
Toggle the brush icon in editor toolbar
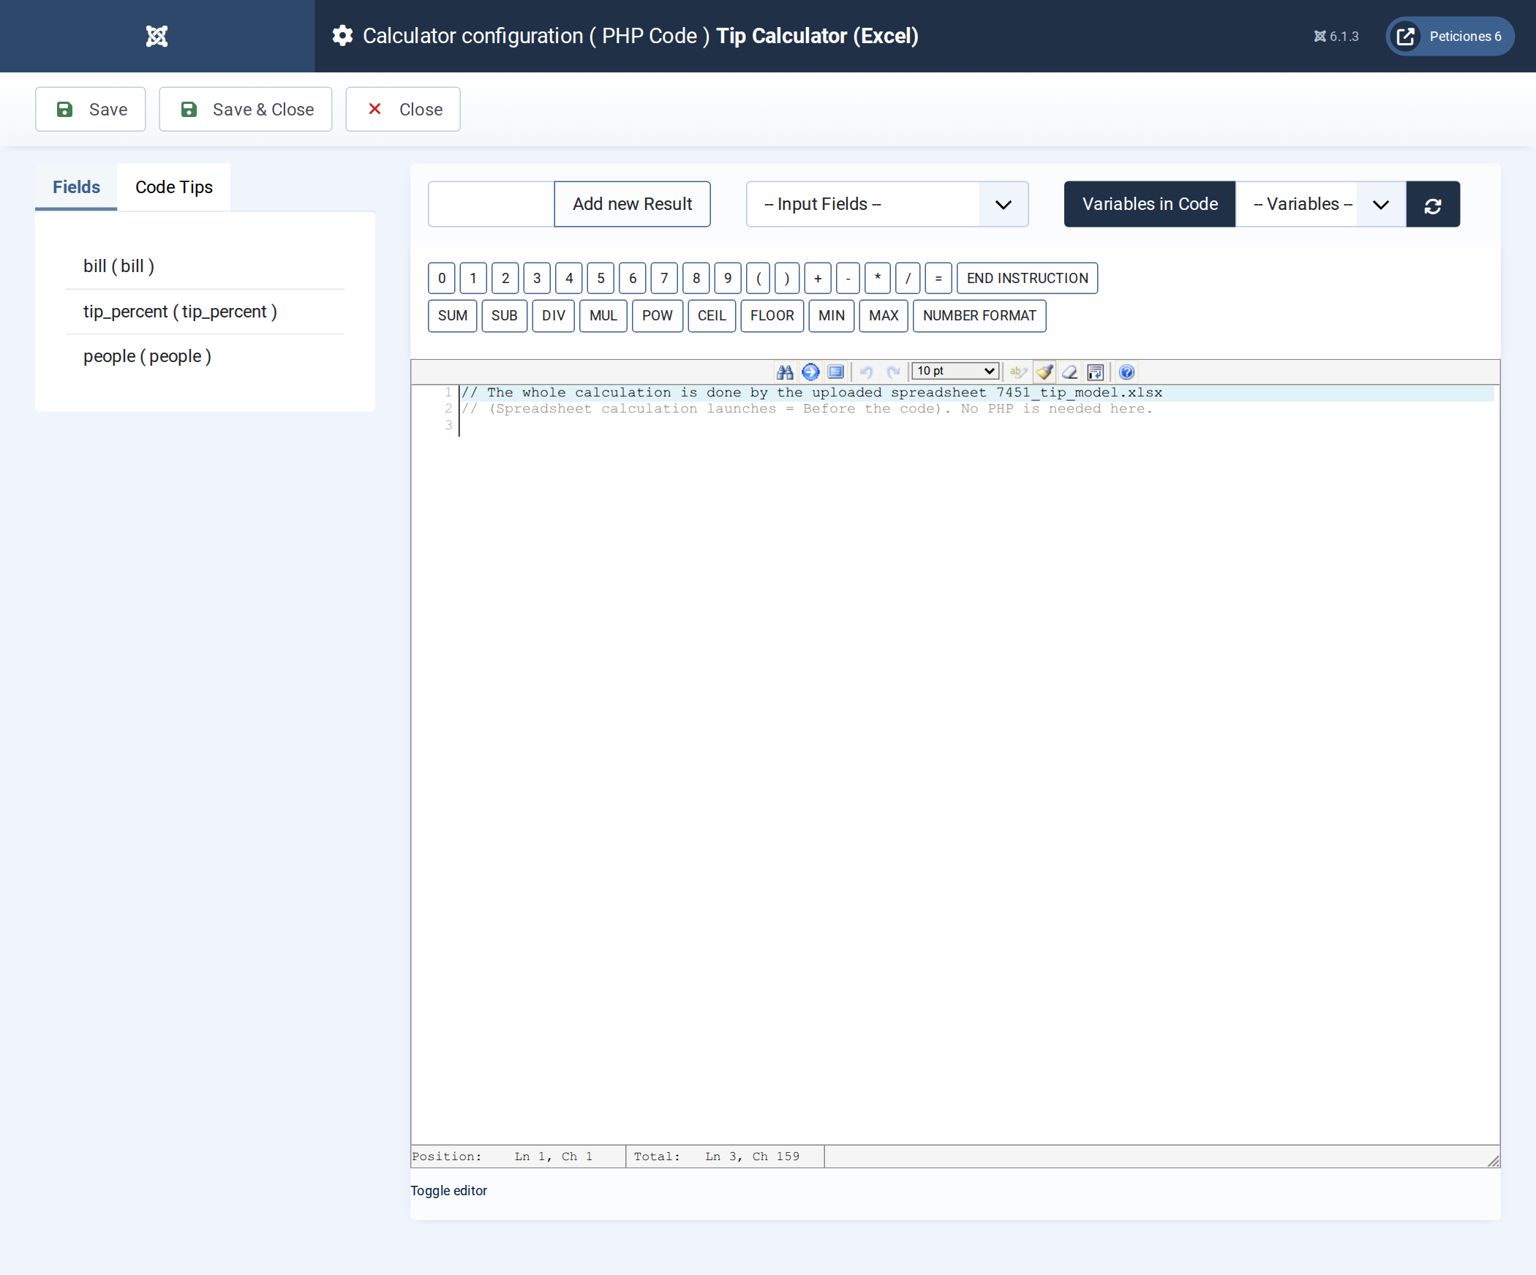pyautogui.click(x=1044, y=372)
